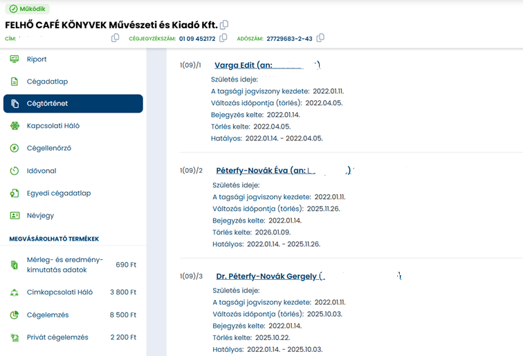Copy the Adószám tax number
The height and width of the screenshot is (356, 523).
coord(320,39)
